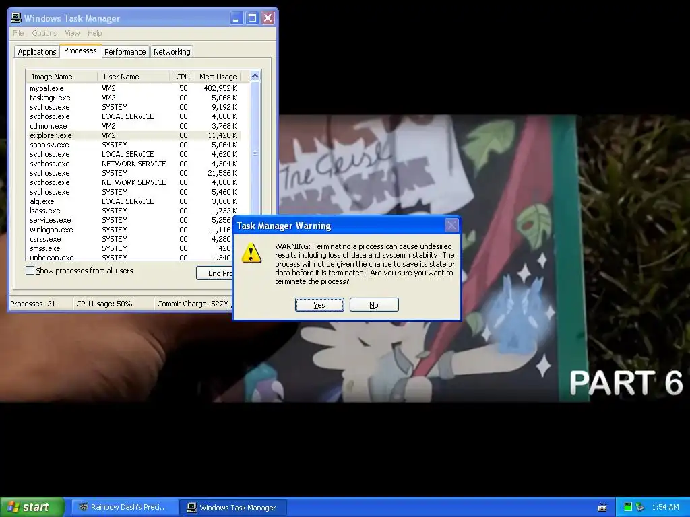The image size is (690, 517).
Task: Click the Task Manager title bar icon
Action: (x=16, y=18)
